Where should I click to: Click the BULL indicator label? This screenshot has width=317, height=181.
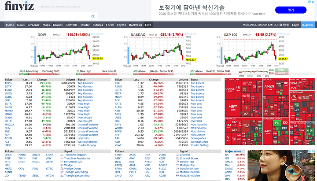tap(281, 70)
